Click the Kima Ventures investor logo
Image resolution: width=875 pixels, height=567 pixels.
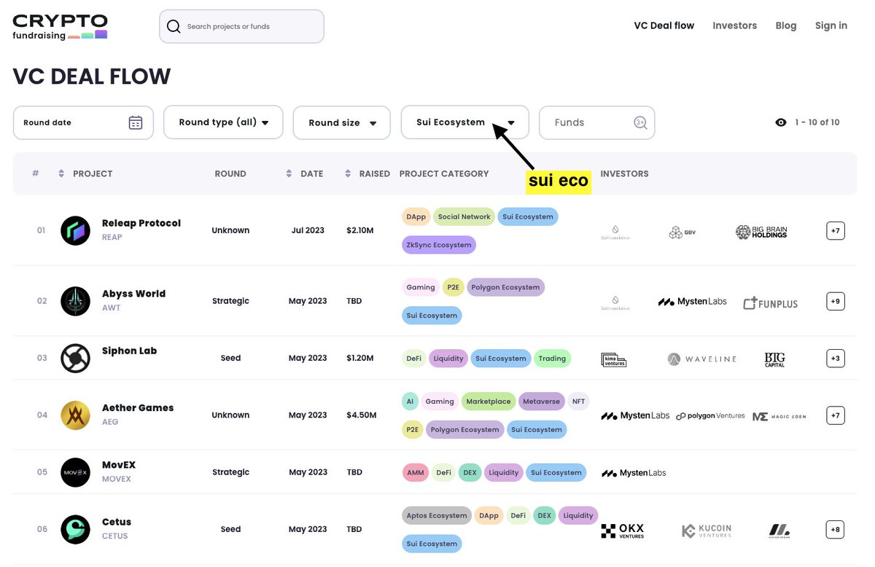[x=614, y=359]
